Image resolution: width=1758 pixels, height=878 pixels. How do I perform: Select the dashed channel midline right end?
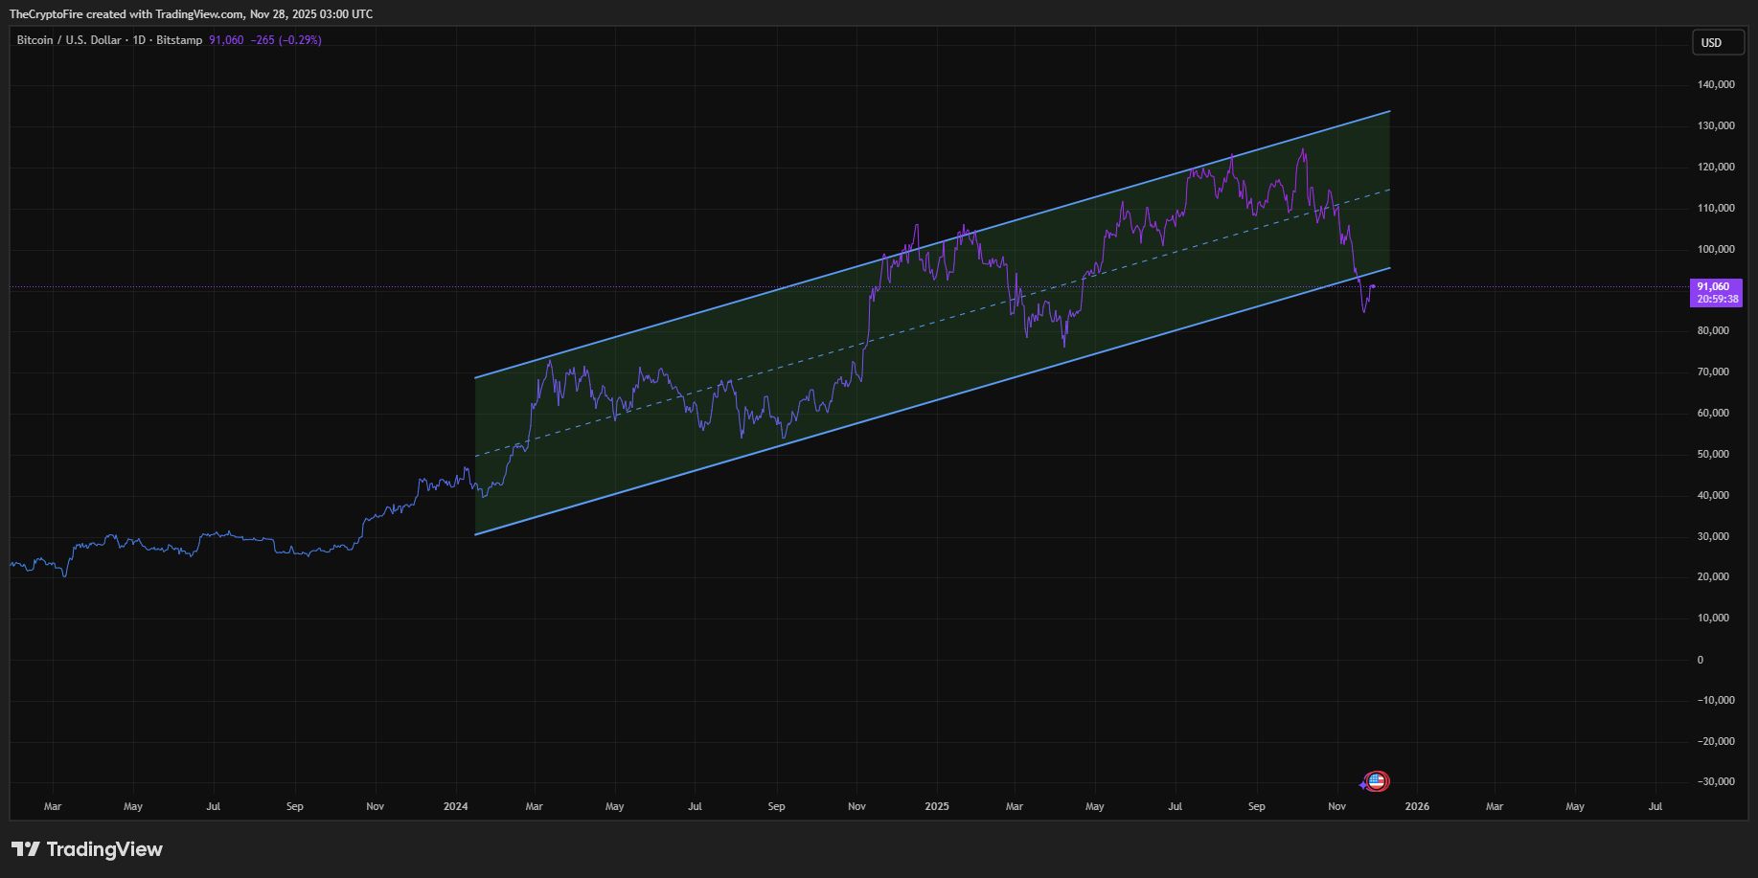point(1389,190)
